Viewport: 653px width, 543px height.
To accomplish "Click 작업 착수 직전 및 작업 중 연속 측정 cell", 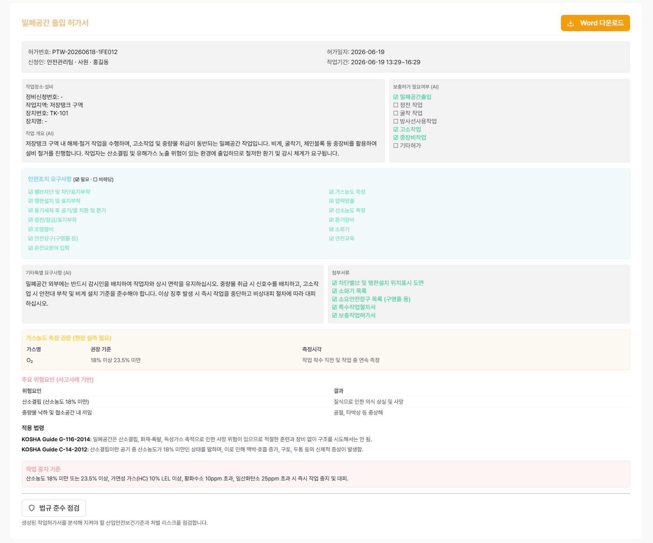I will 341,360.
